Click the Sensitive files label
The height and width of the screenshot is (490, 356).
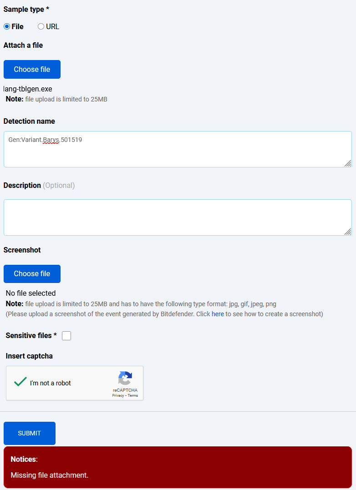click(x=31, y=335)
